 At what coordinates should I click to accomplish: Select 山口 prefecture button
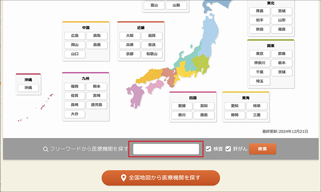click(x=75, y=54)
